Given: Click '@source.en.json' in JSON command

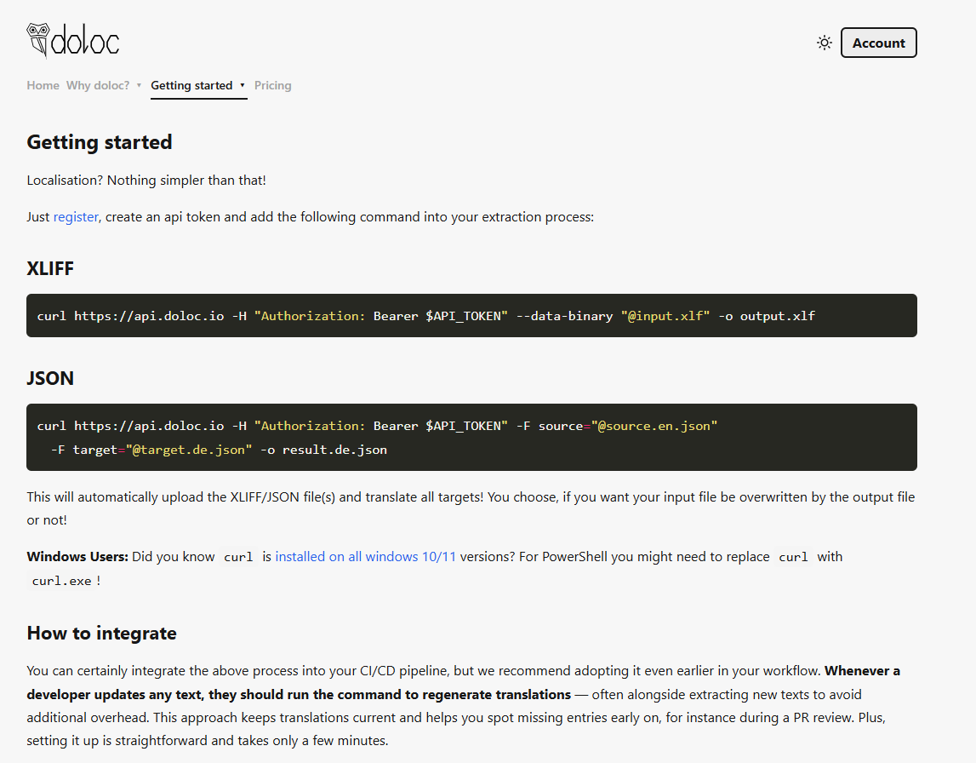Looking at the screenshot, I should pos(654,426).
